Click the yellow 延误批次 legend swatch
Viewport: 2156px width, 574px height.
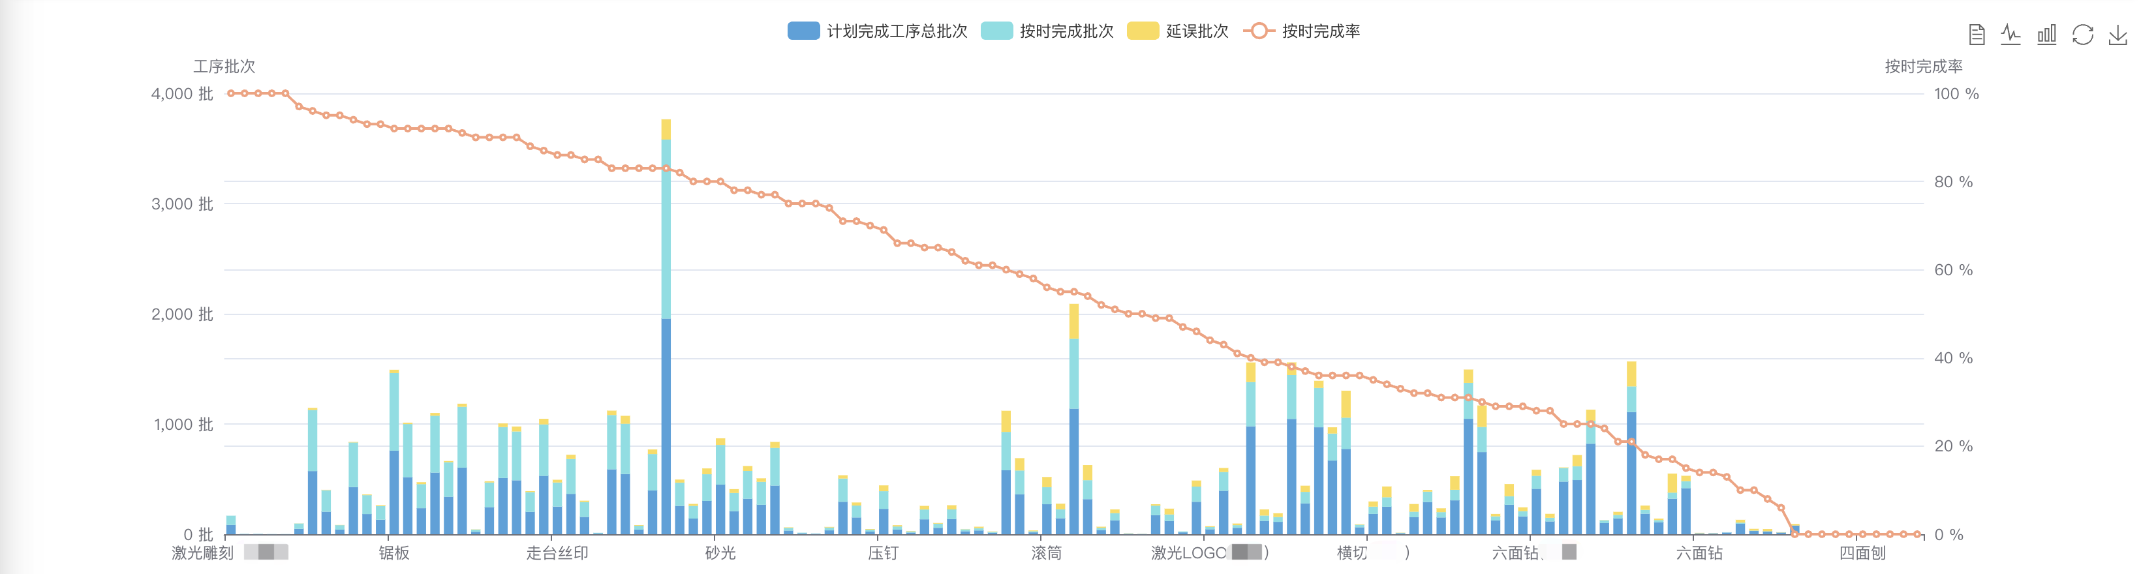1143,31
